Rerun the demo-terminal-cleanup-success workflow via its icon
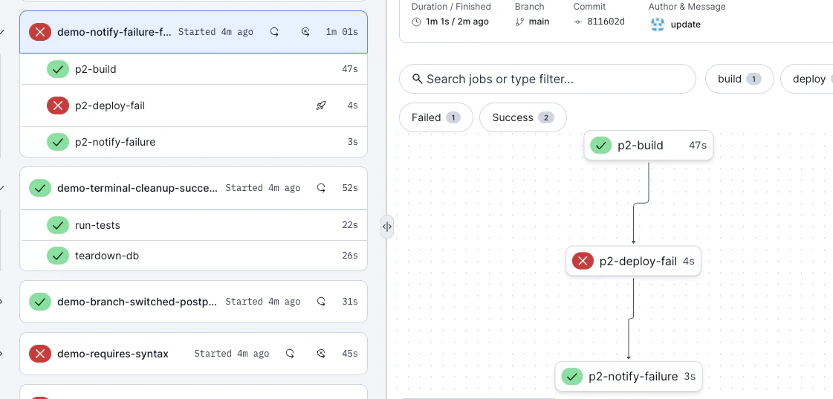The image size is (833, 399). [x=321, y=188]
